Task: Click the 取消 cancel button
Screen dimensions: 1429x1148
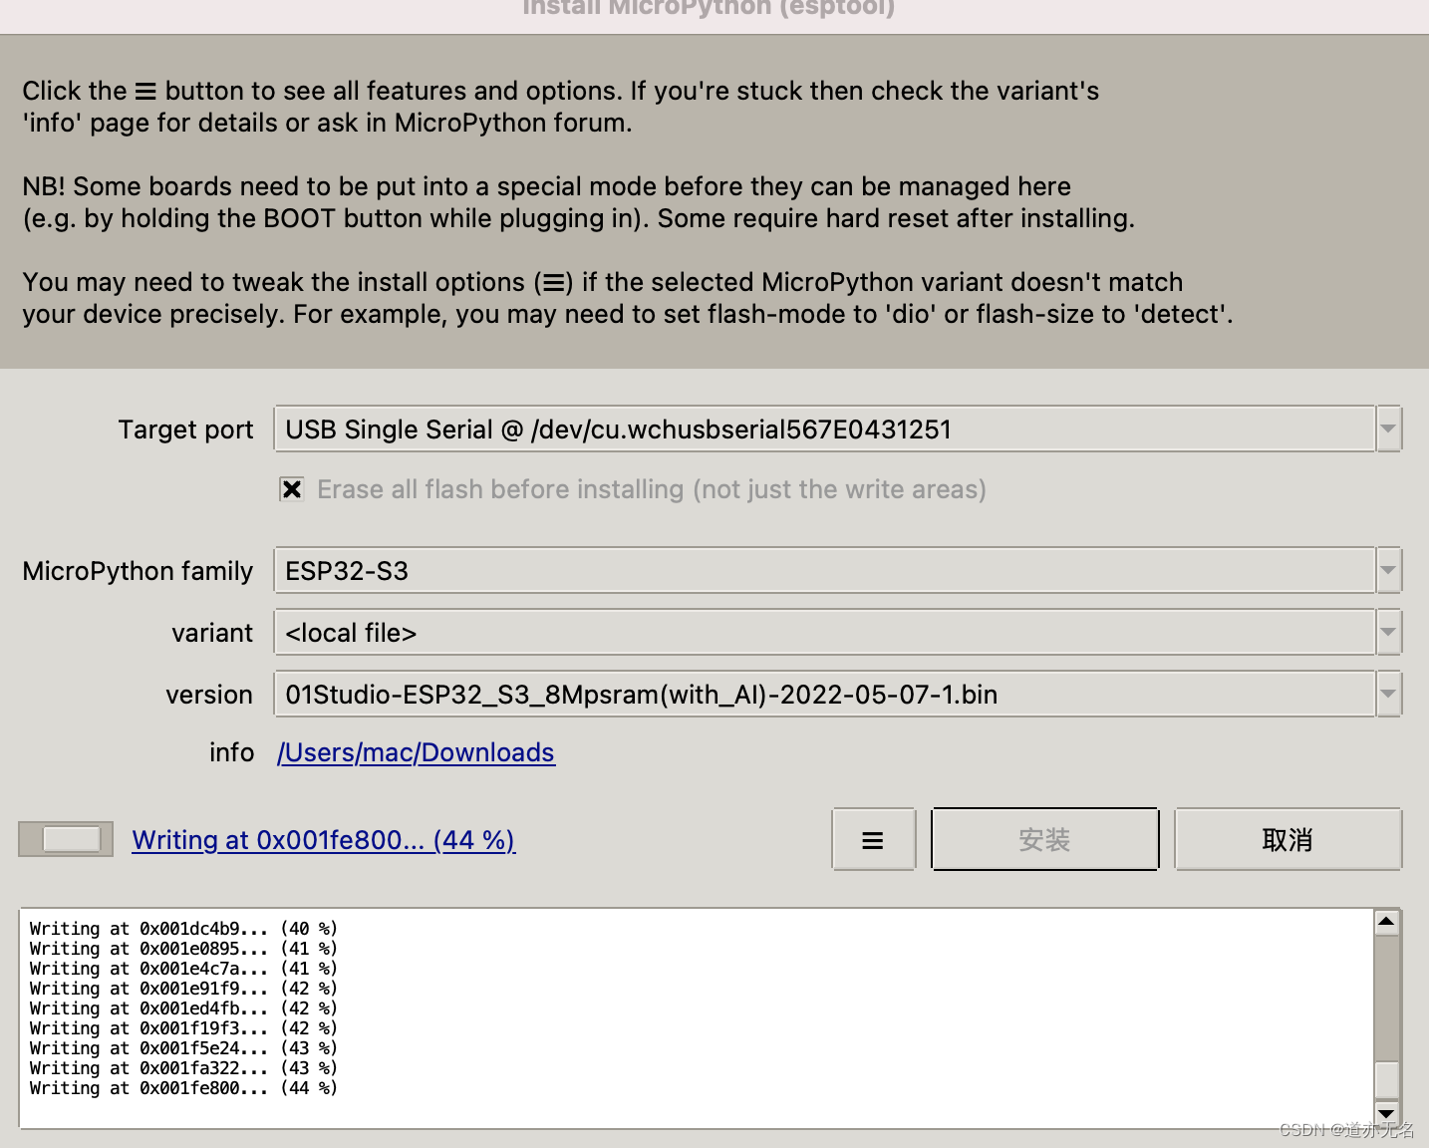Action: 1287,839
